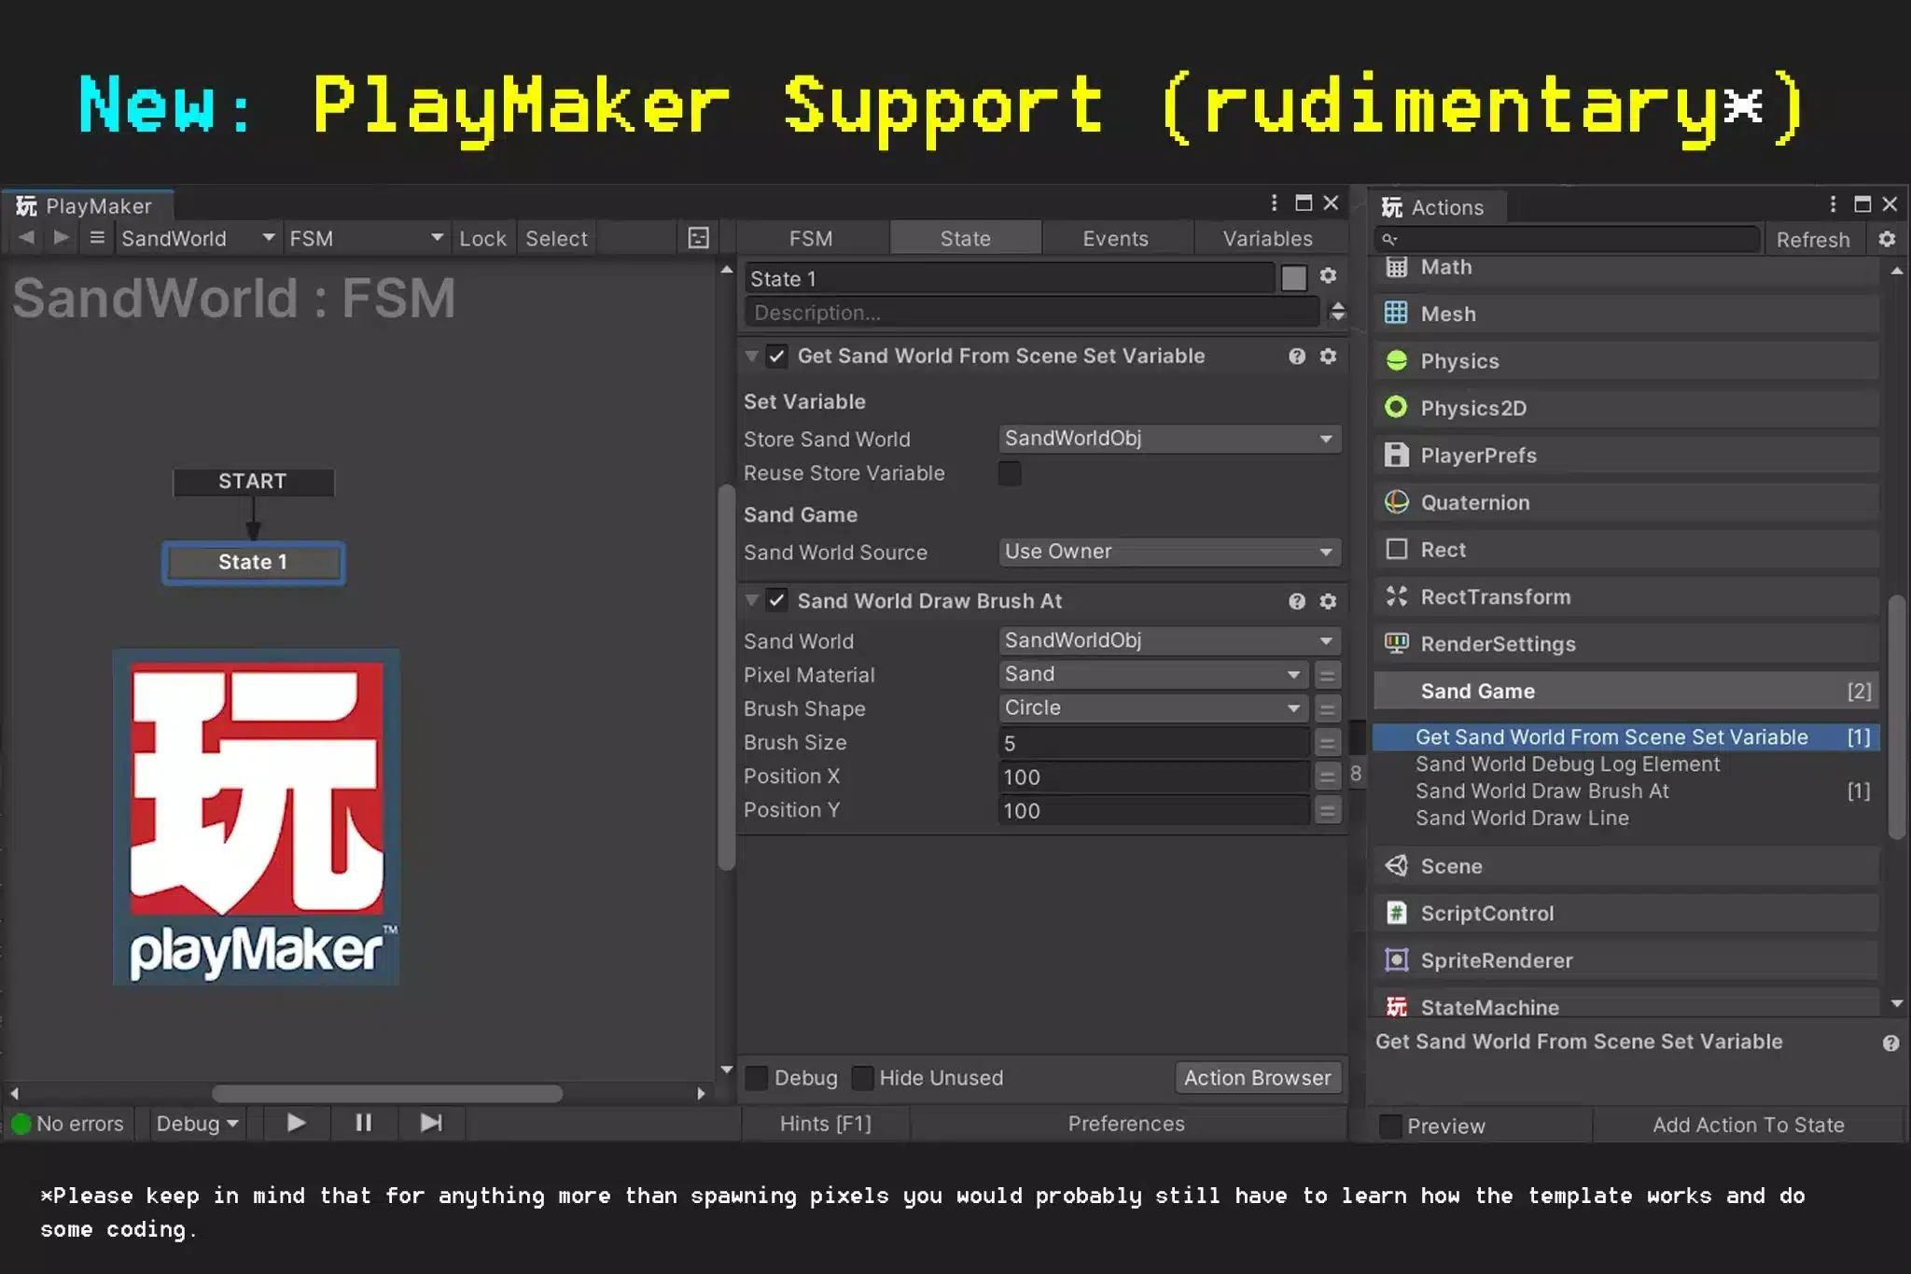Toggle variable mode for Pixel Material
Screen dimensions: 1911x1274
pyautogui.click(x=1327, y=675)
